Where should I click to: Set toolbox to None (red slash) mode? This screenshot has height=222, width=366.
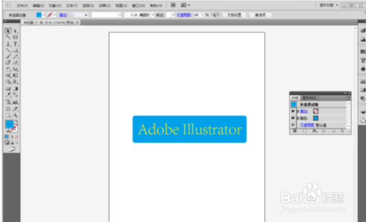coord(16,137)
